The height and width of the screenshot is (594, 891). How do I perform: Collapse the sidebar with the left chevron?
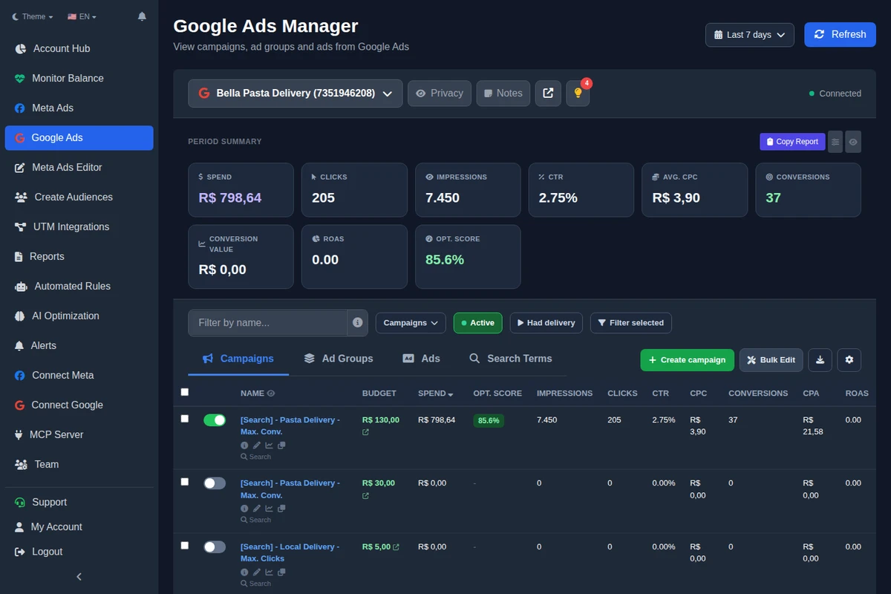click(x=79, y=577)
